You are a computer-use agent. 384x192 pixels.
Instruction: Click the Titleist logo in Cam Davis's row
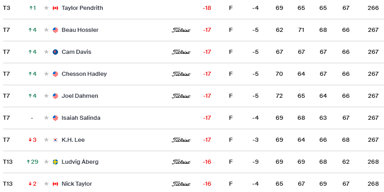(181, 52)
